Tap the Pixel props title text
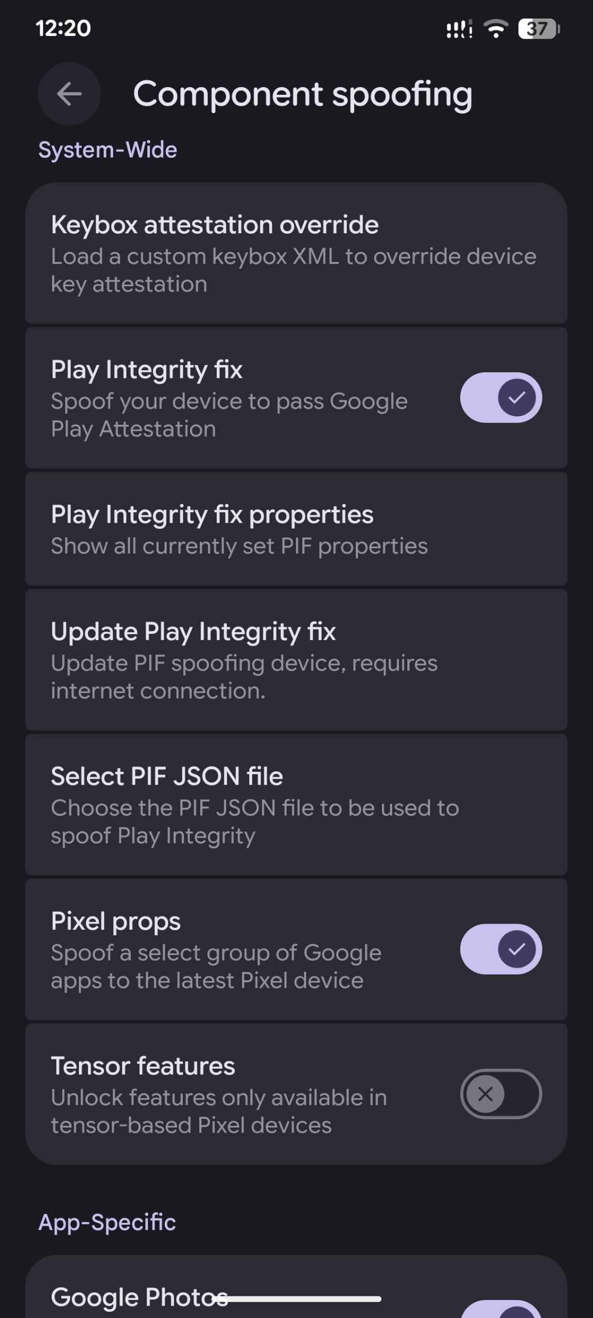 pos(116,921)
